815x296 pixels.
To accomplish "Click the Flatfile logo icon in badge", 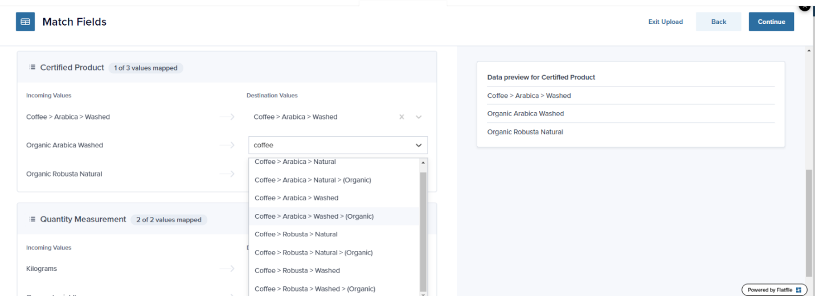I will (x=798, y=290).
